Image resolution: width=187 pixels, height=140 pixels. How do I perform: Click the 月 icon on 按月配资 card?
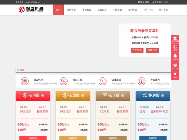point(25,95)
